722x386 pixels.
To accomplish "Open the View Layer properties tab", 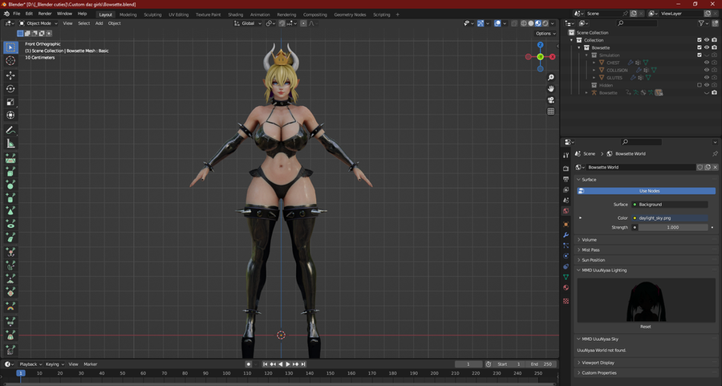I will (566, 189).
